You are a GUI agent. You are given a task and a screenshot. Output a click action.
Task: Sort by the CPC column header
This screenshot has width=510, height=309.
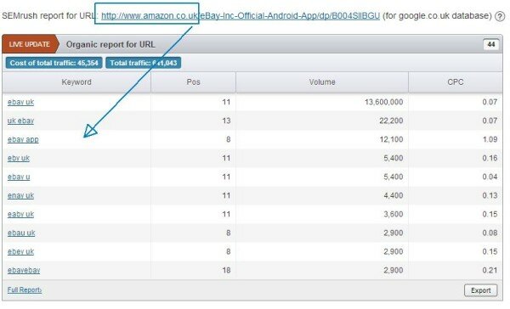click(456, 82)
